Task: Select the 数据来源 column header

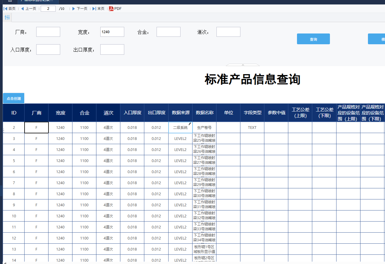Action: [181, 113]
